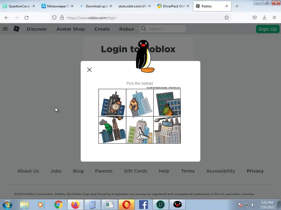Viewport: 281px width, 210px height.
Task: Switch to the Minesweeper tab
Action: (x=57, y=6)
